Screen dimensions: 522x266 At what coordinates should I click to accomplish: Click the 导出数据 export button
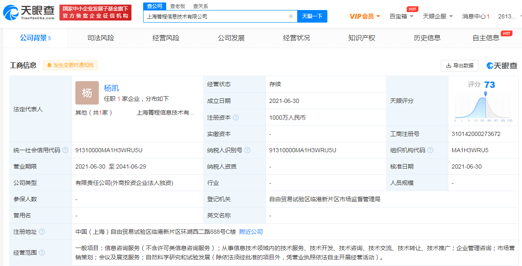pyautogui.click(x=459, y=66)
